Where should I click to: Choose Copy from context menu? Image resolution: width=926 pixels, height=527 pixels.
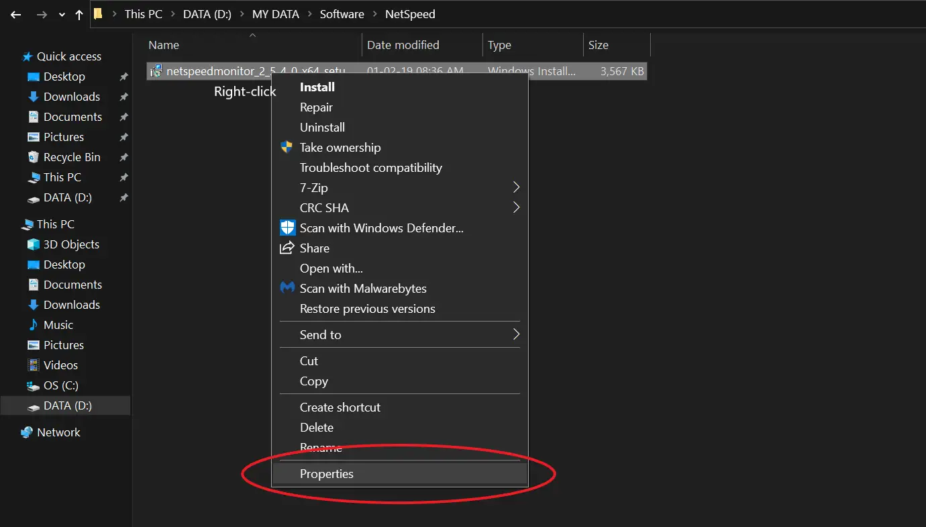[314, 381]
